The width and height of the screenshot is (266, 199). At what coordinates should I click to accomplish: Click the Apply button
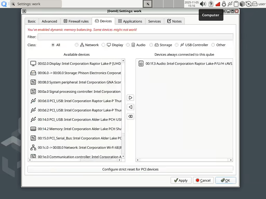(x=181, y=180)
